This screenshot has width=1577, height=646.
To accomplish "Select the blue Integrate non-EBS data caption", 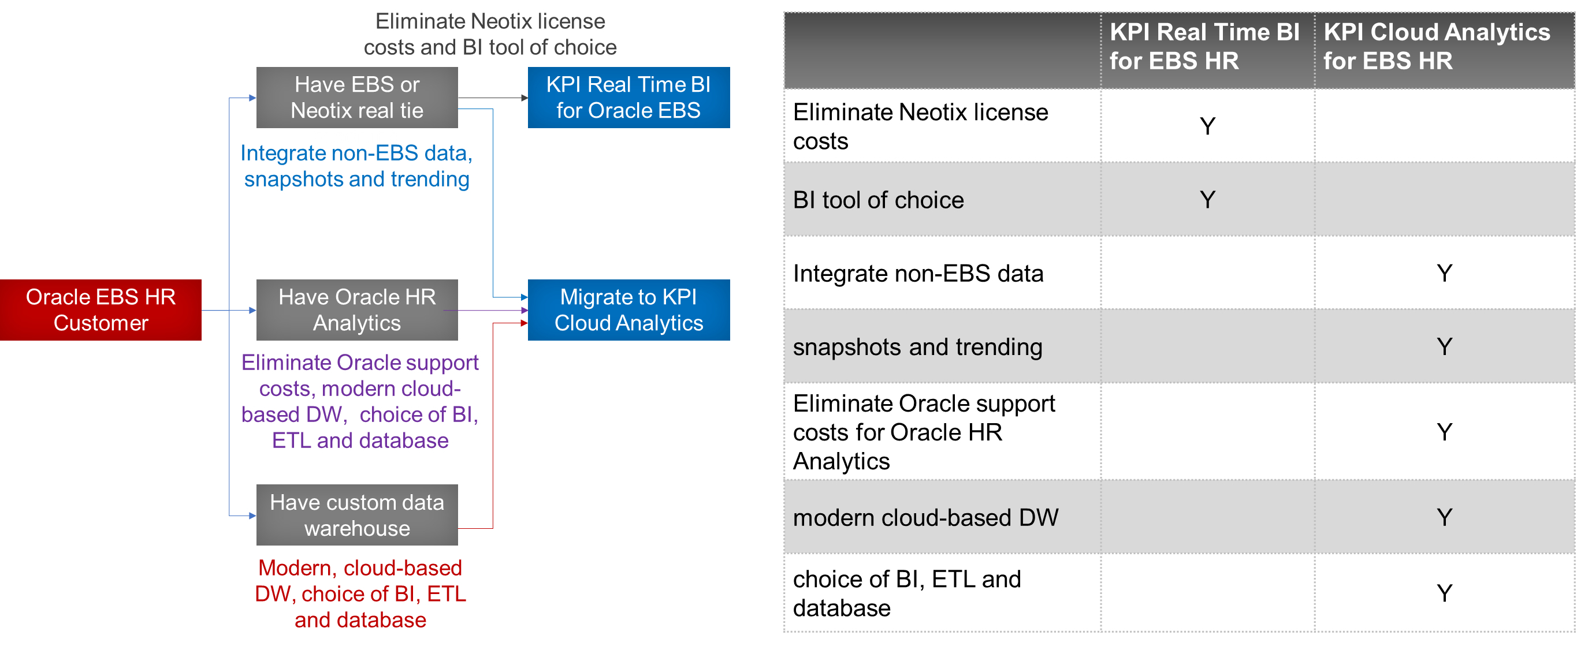I will [x=356, y=166].
